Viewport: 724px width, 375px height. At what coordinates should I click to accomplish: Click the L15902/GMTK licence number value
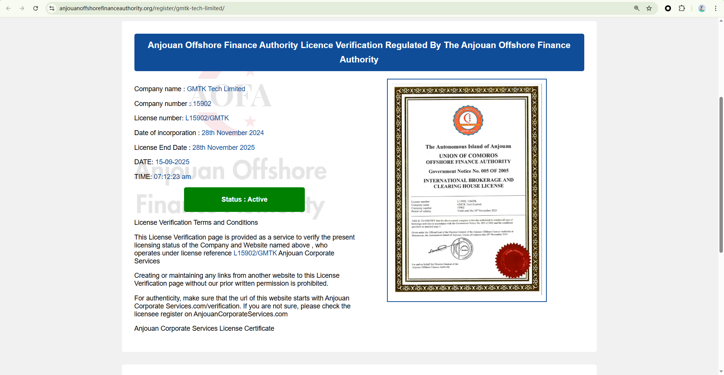207,118
